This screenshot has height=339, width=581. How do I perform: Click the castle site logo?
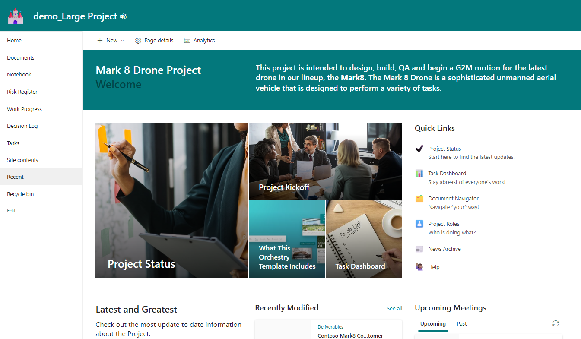point(15,16)
